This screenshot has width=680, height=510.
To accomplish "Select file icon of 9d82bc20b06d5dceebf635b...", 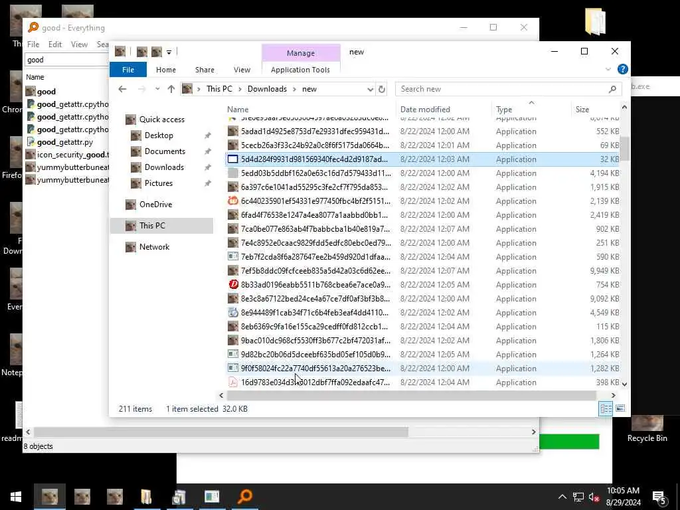I will click(x=233, y=355).
